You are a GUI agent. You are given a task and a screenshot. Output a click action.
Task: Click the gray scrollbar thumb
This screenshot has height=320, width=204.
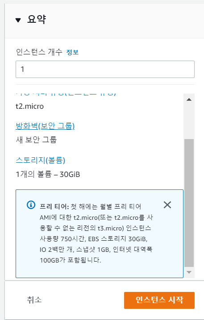coord(189,203)
